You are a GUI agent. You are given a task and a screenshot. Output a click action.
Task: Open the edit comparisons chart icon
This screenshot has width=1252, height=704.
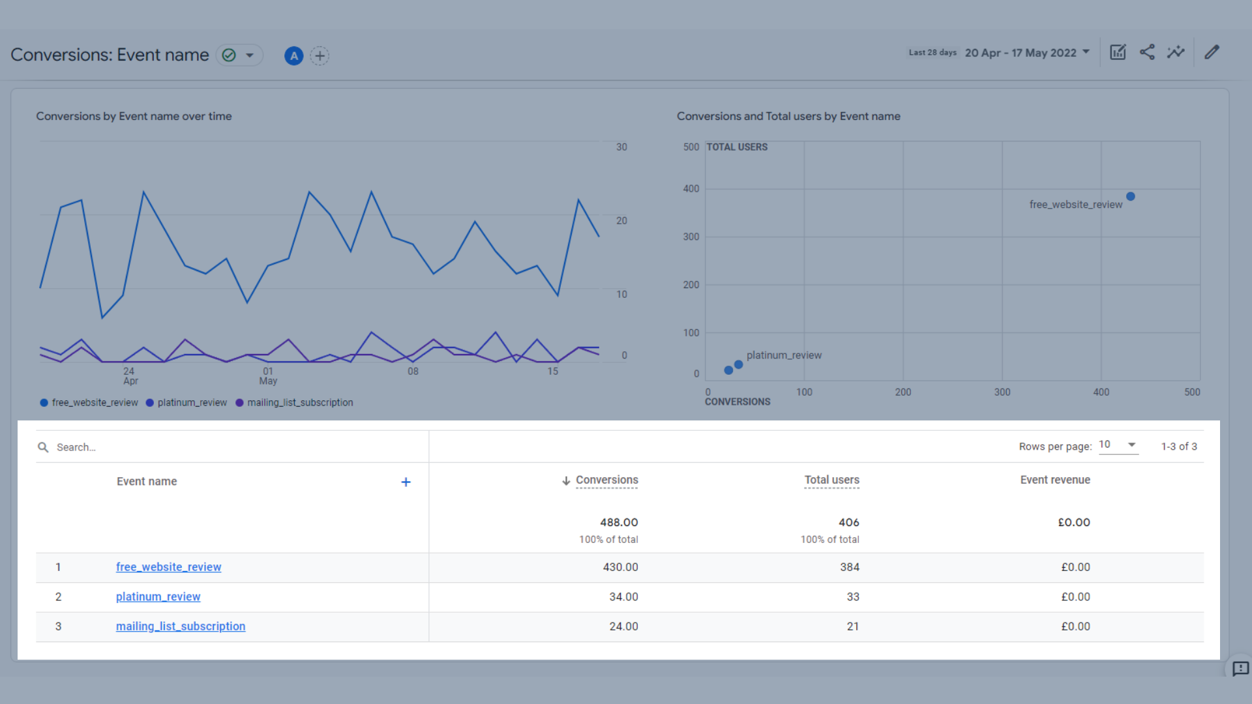(1118, 52)
